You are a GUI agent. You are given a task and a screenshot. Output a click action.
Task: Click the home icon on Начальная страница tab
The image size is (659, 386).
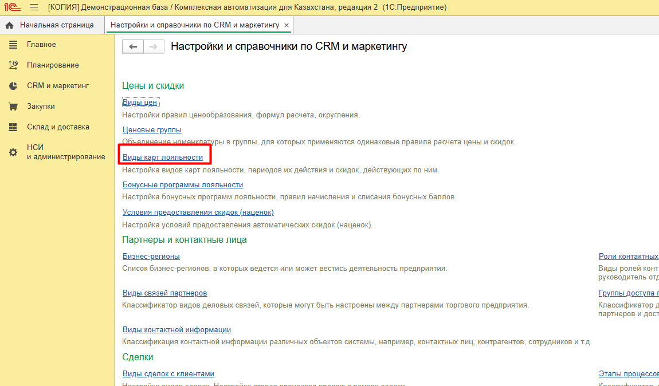tap(9, 25)
